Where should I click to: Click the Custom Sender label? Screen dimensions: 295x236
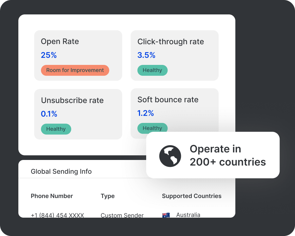(122, 215)
